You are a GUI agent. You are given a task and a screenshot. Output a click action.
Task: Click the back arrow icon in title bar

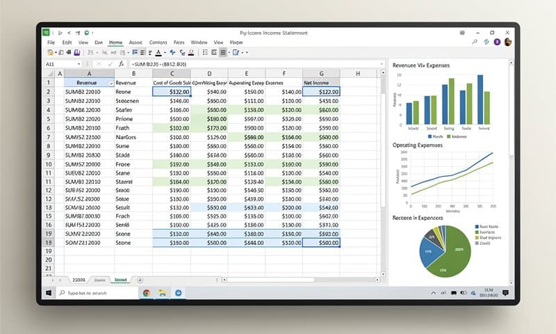(69, 33)
